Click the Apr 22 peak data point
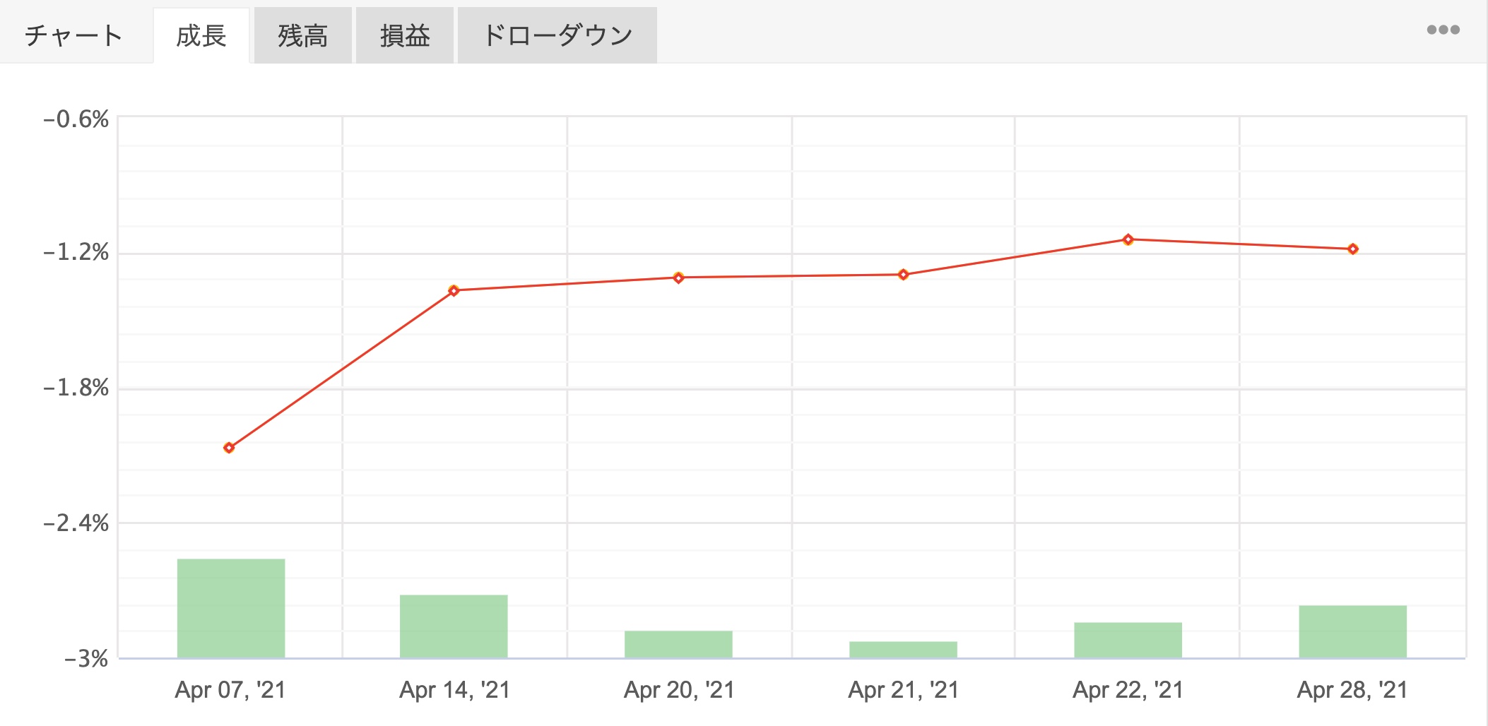The width and height of the screenshot is (1488, 726). [x=1128, y=239]
